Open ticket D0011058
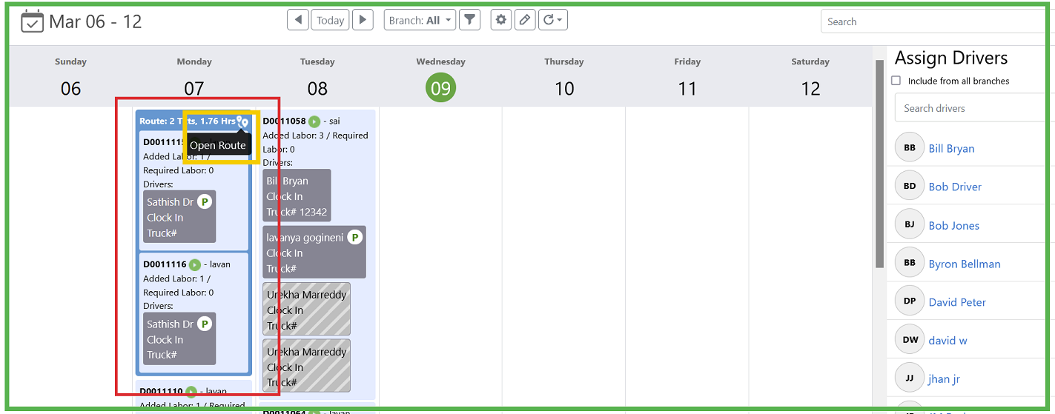 285,121
